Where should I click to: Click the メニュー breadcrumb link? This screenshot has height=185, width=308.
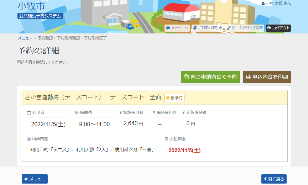pos(25,38)
